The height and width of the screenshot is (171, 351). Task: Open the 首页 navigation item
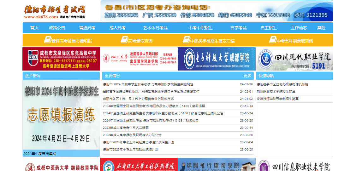(34, 28)
